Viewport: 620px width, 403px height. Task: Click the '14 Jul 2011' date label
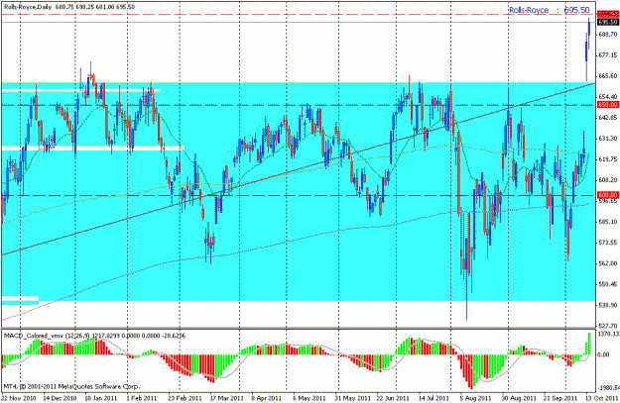[434, 398]
